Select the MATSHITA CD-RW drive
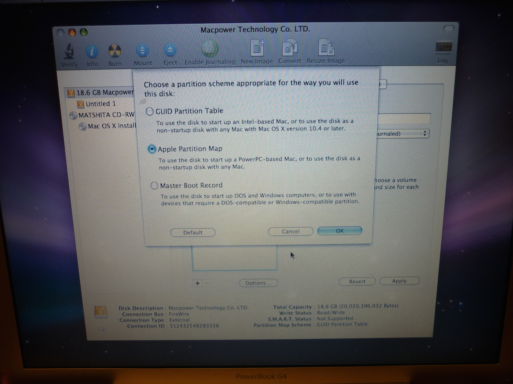Viewport: 513px width, 384px height. coord(102,115)
